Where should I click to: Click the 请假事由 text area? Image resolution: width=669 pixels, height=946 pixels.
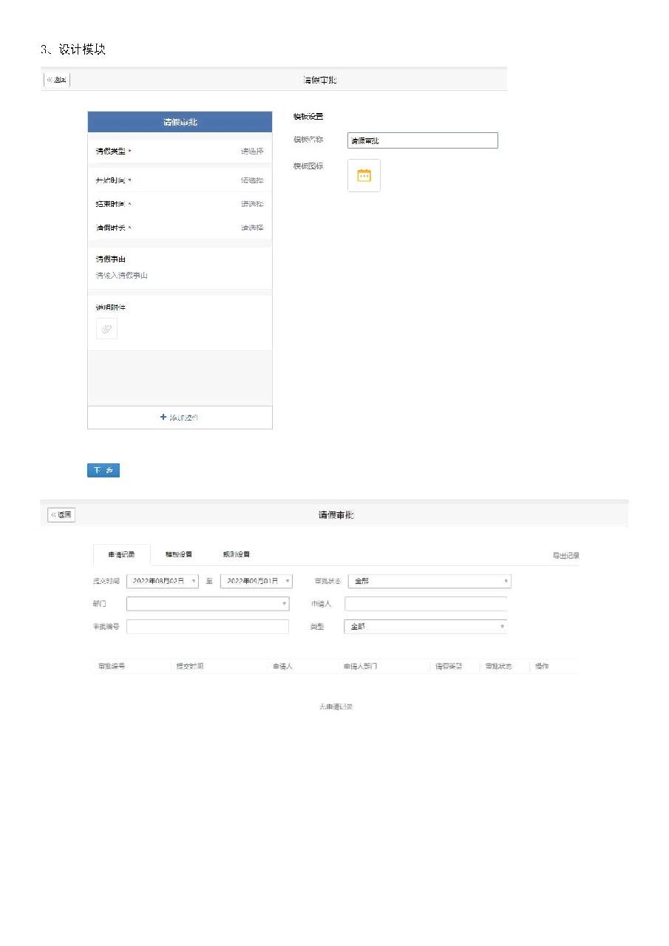(180, 275)
